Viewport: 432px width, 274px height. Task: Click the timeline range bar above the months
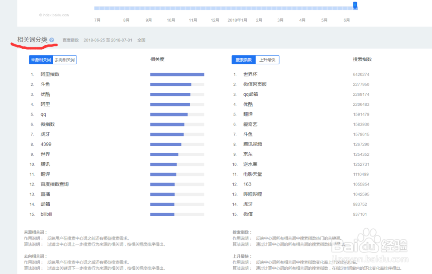click(226, 8)
